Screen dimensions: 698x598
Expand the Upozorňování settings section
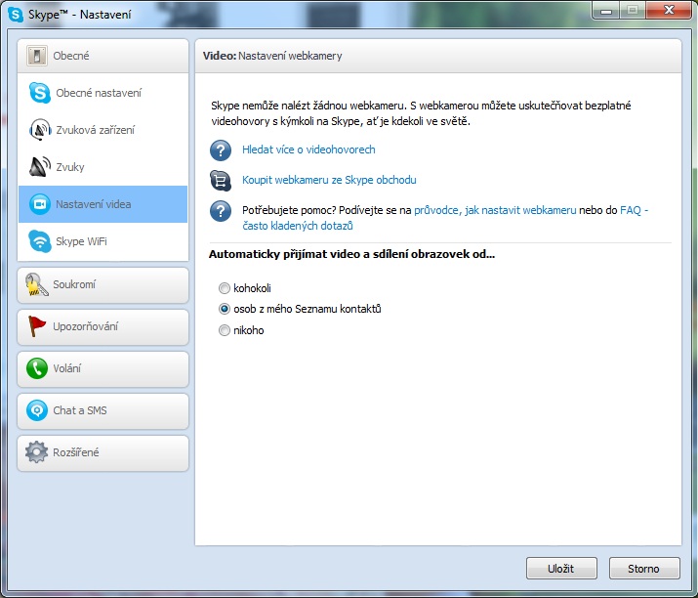point(103,326)
